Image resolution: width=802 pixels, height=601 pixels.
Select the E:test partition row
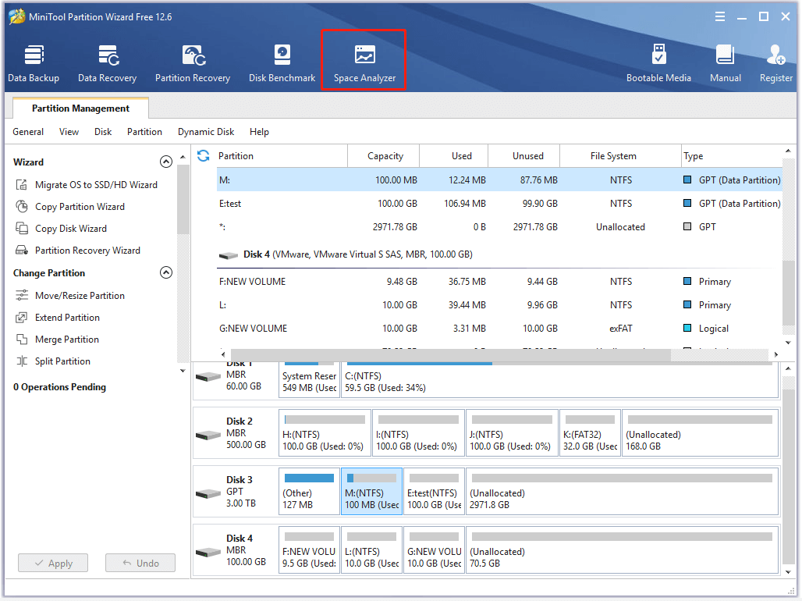tap(499, 204)
